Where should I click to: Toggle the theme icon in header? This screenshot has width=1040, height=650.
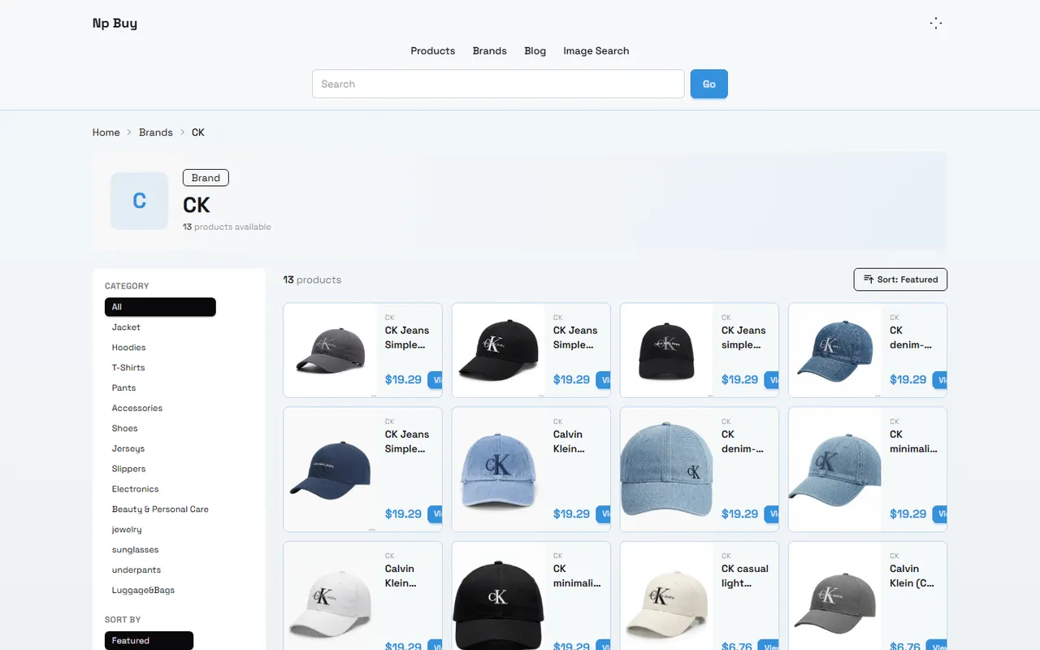936,24
